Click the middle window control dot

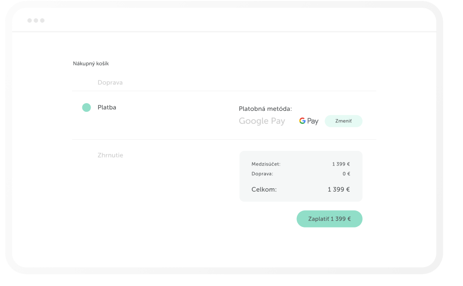pos(37,21)
